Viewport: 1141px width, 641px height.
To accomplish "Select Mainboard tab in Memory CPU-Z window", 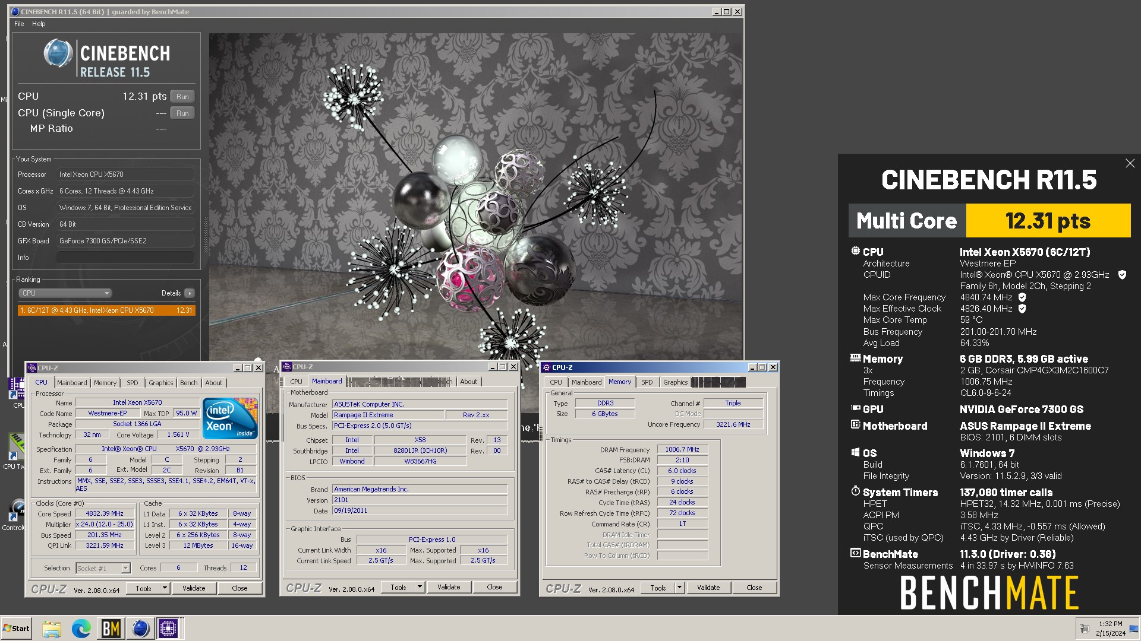I will [x=586, y=382].
